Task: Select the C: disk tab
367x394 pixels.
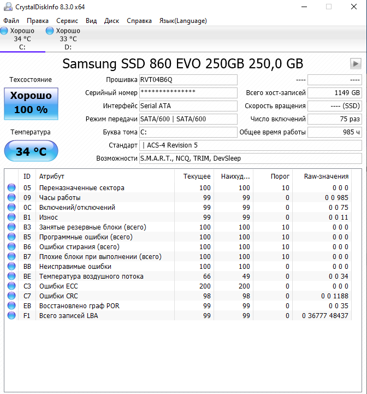Action: pyautogui.click(x=22, y=39)
